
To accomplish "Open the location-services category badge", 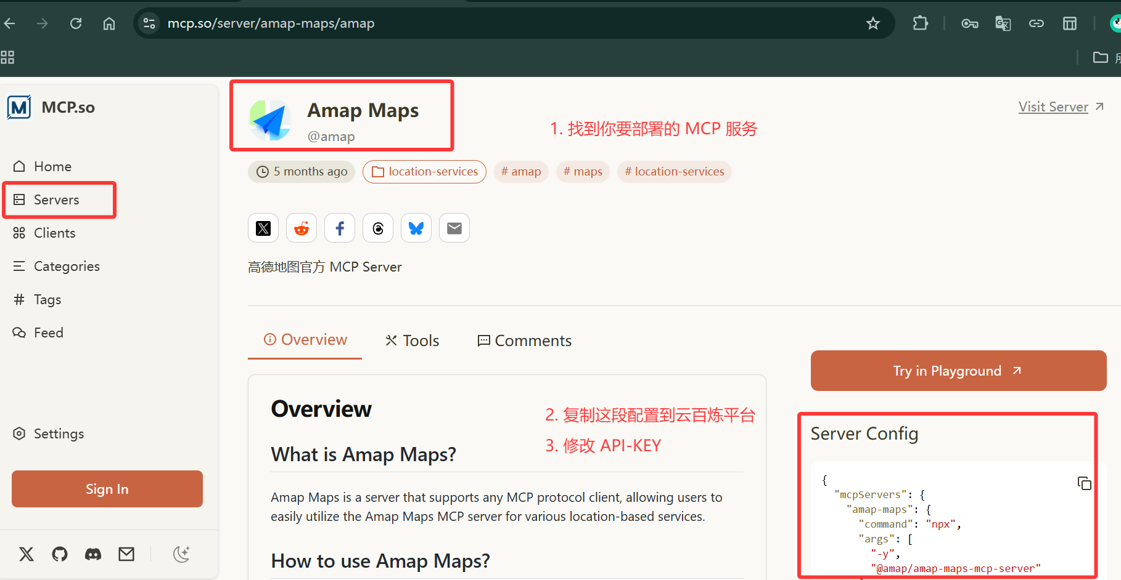I will [x=424, y=172].
